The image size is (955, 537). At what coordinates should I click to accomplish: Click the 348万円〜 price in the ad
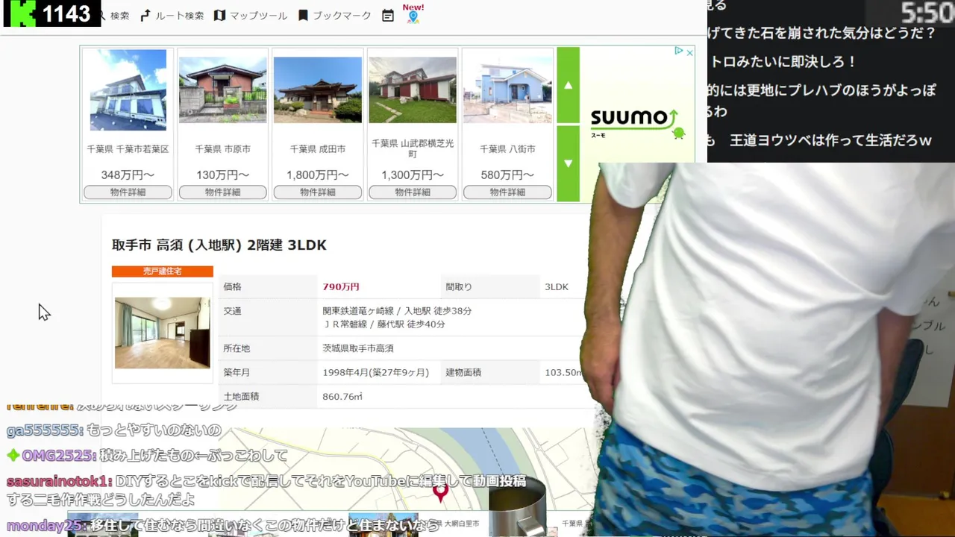tap(128, 175)
